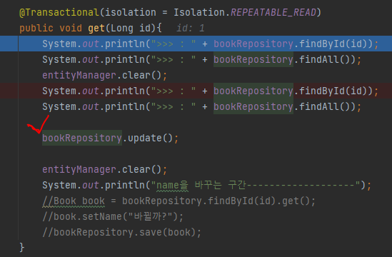The width and height of the screenshot is (392, 257).
Task: Click the update() method call
Action: [150, 138]
